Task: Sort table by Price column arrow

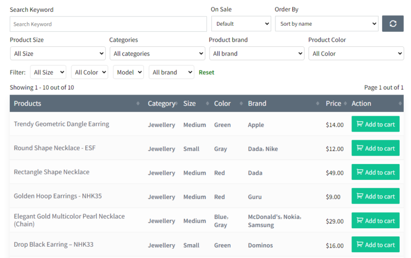Action: (x=345, y=103)
